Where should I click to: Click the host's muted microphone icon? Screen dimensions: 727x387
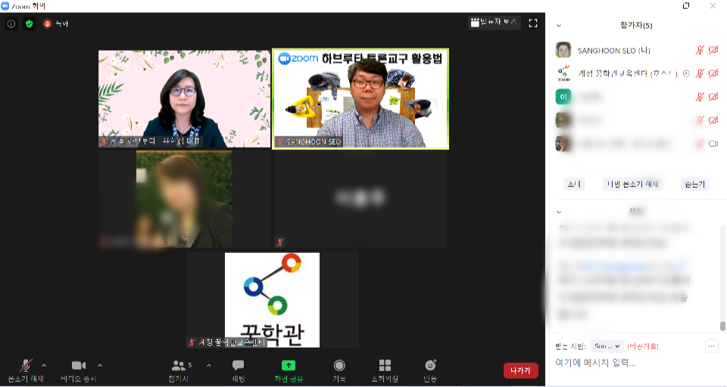pyautogui.click(x=700, y=73)
